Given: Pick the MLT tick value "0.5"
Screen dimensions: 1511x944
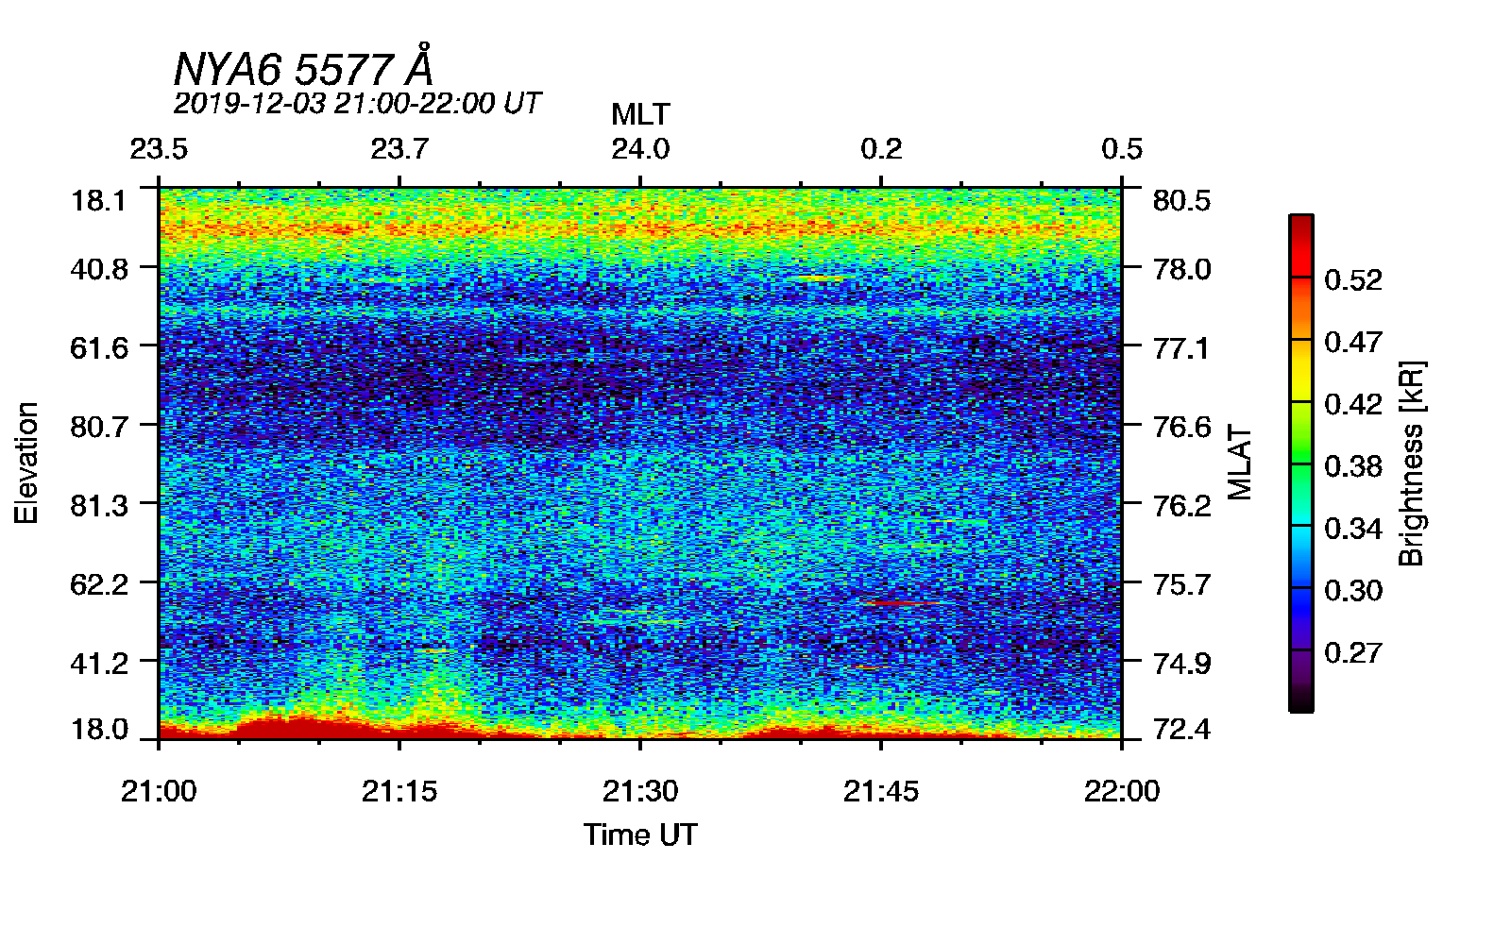Looking at the screenshot, I should [x=1122, y=149].
